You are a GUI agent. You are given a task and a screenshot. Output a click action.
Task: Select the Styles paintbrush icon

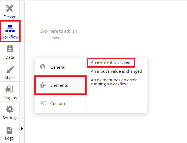click(10, 69)
